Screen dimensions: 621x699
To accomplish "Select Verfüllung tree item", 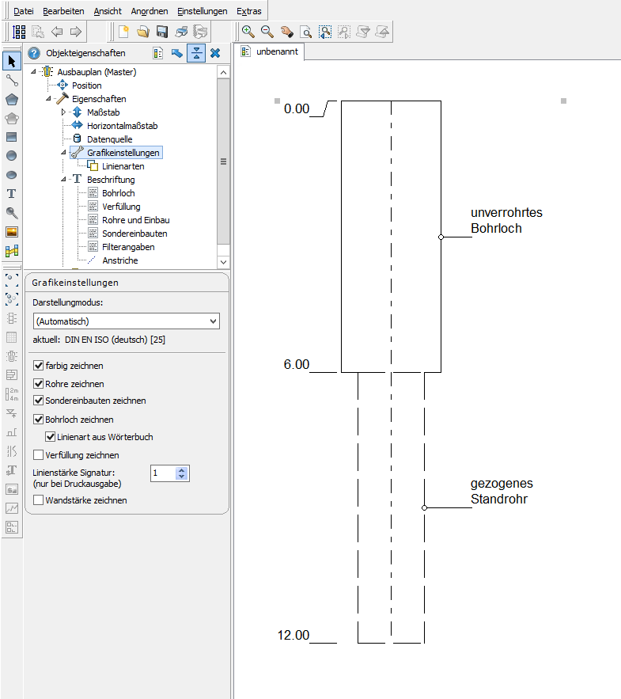I will (121, 207).
